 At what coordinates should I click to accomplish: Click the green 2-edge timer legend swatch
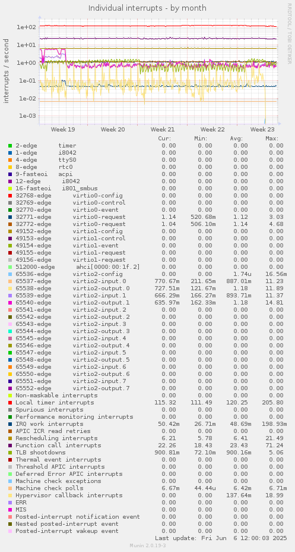(x=10, y=146)
